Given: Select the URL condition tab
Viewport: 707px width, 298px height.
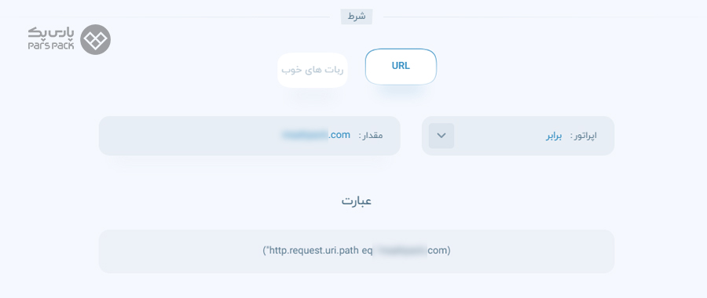Looking at the screenshot, I should pyautogui.click(x=401, y=66).
